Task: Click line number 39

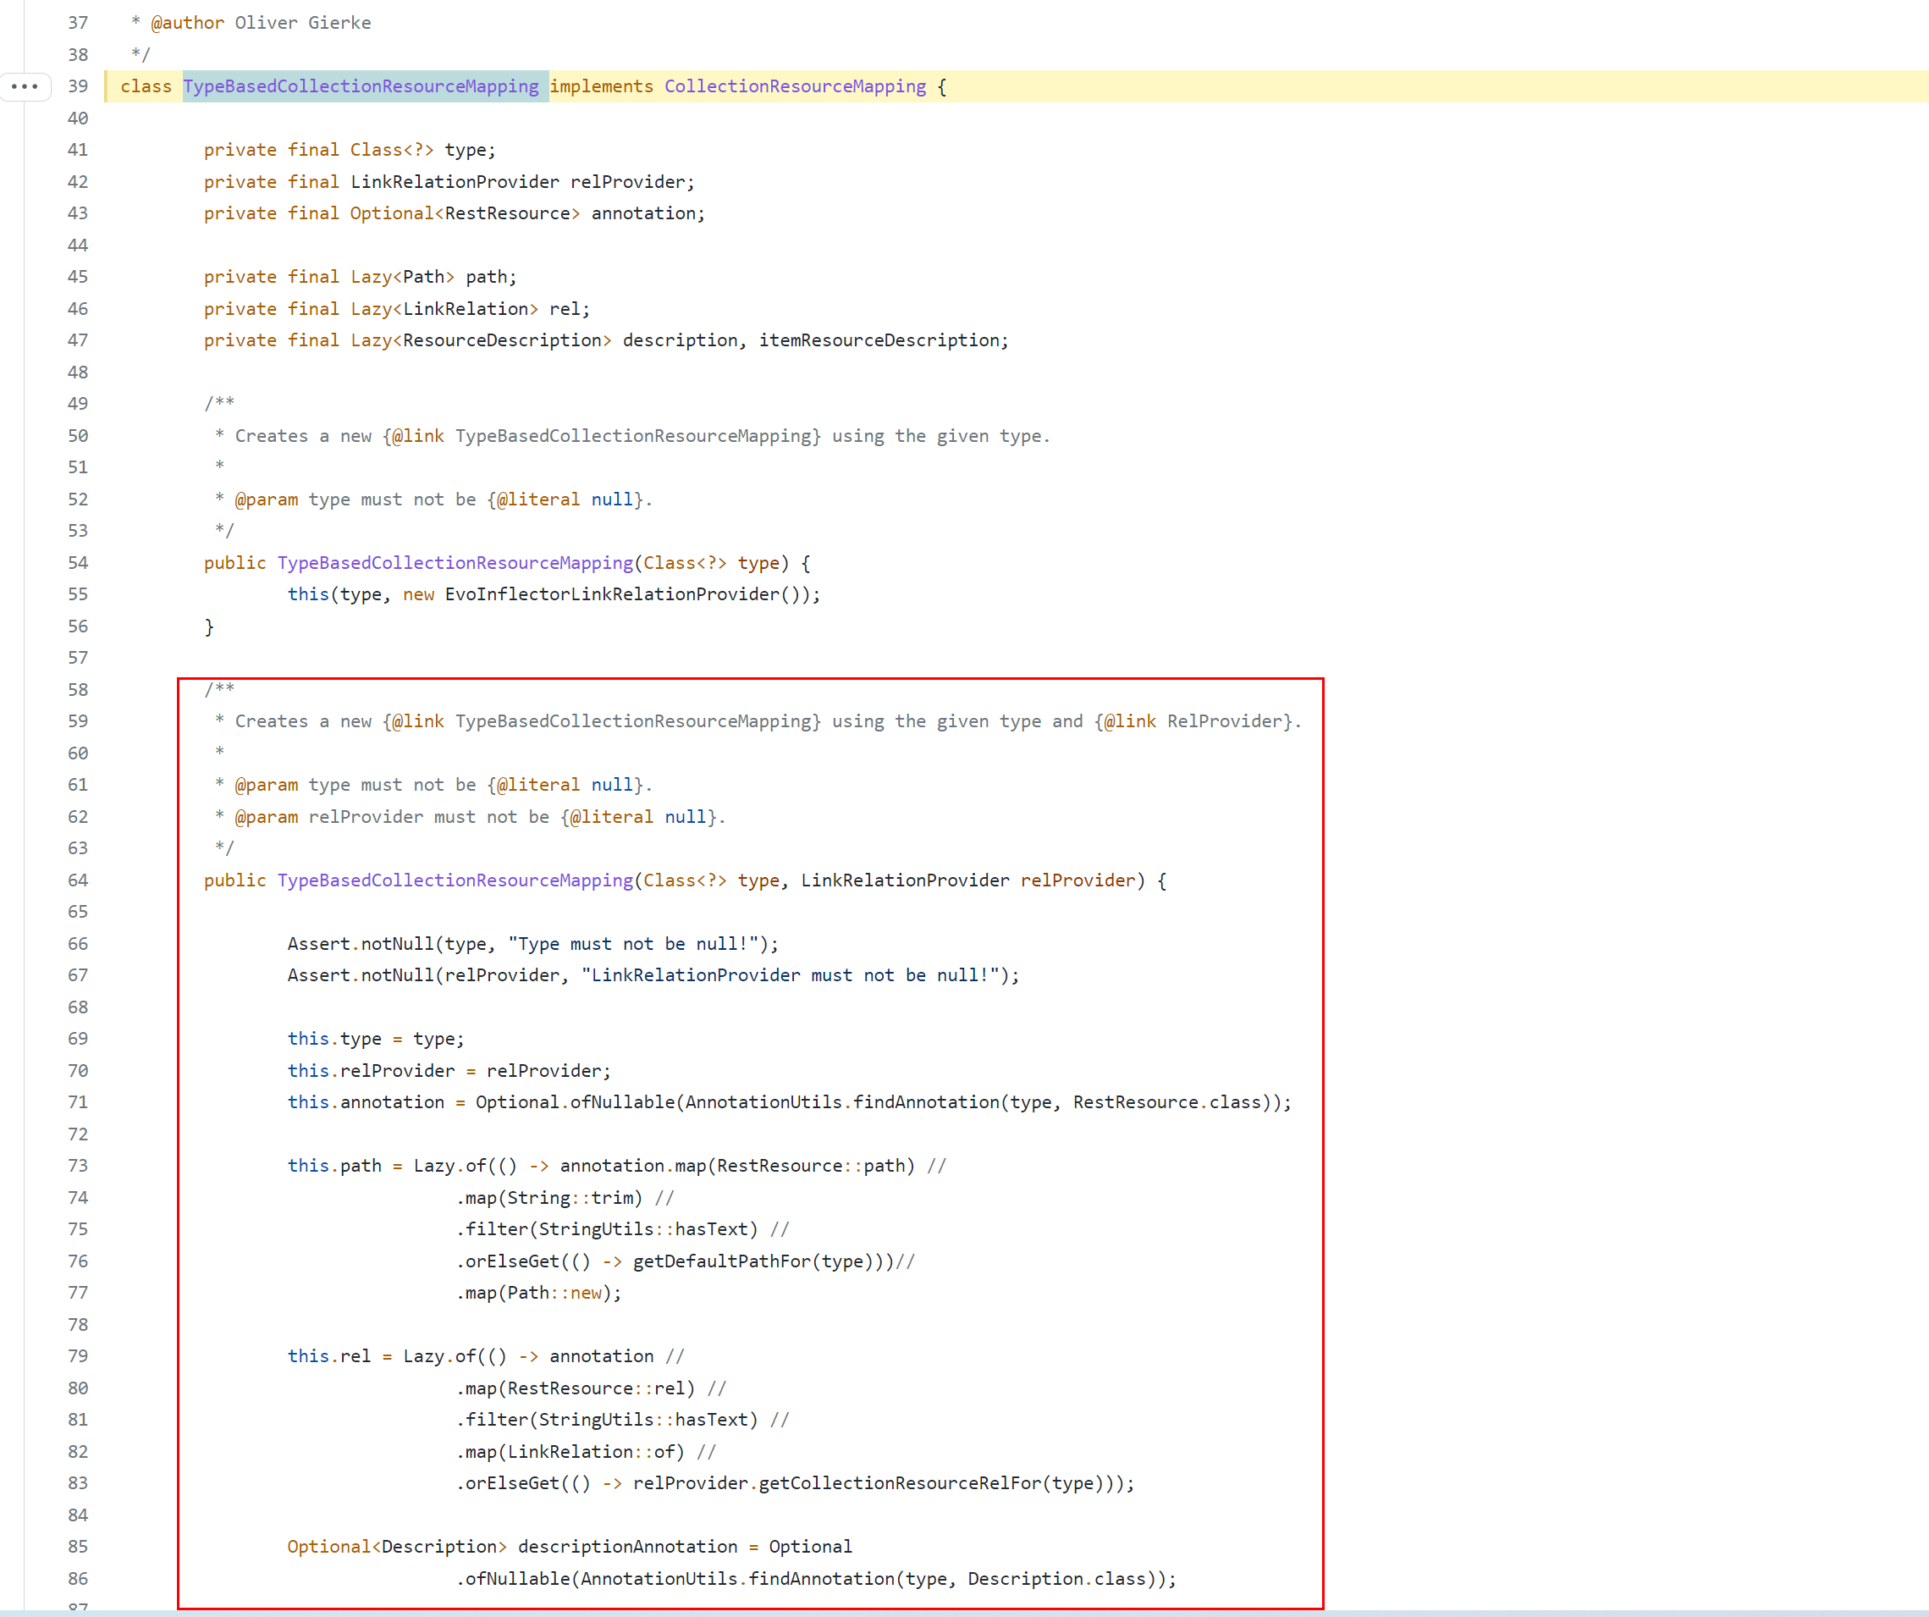Action: tap(78, 86)
